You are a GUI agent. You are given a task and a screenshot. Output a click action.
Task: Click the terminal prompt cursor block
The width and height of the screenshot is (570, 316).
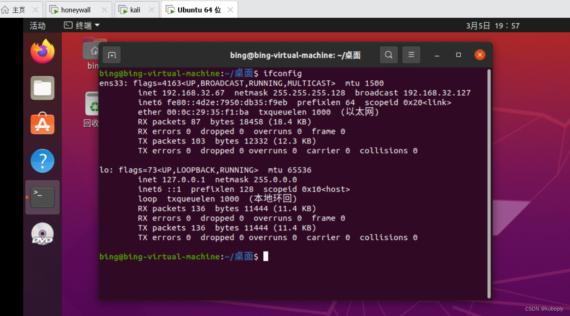tap(266, 256)
